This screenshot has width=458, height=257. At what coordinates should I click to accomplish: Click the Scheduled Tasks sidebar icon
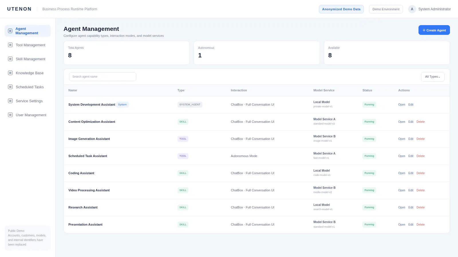10,87
